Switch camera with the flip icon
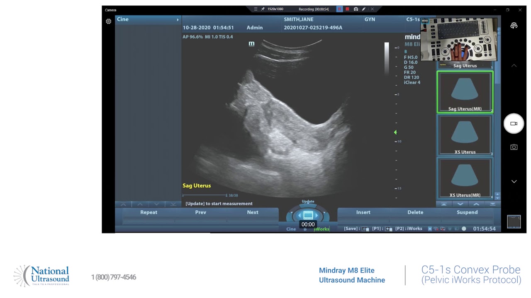This screenshot has height=298, width=531. (514, 26)
